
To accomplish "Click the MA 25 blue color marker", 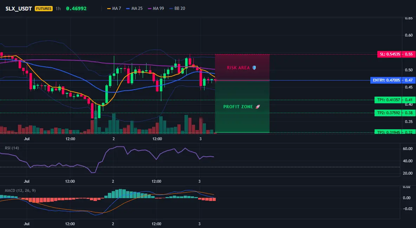I will point(128,8).
